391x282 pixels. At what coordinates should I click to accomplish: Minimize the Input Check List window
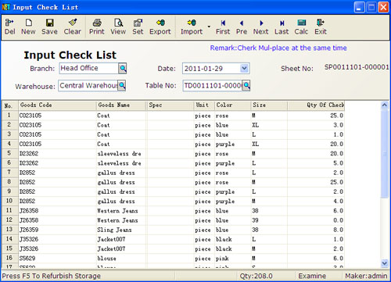pyautogui.click(x=359, y=7)
